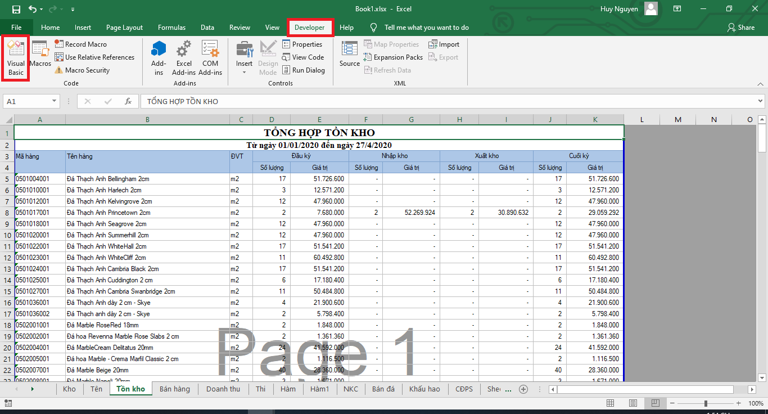Expand the formula bar

760,101
